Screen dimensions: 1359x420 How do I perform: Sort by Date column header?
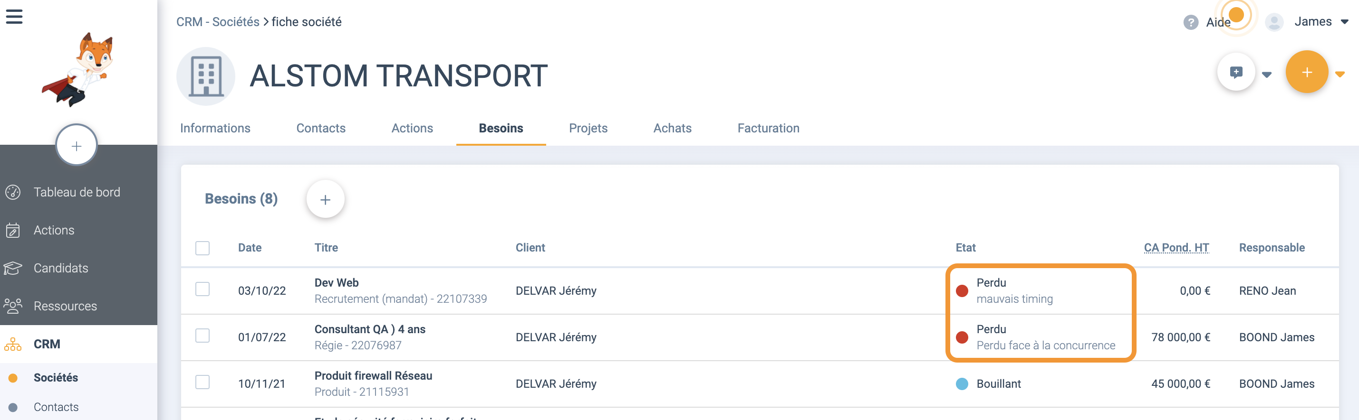(x=250, y=248)
